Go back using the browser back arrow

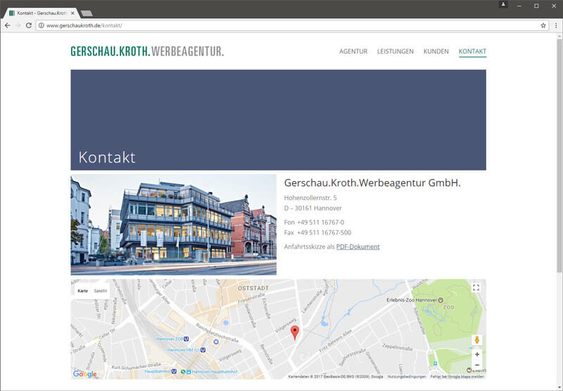pos(7,25)
